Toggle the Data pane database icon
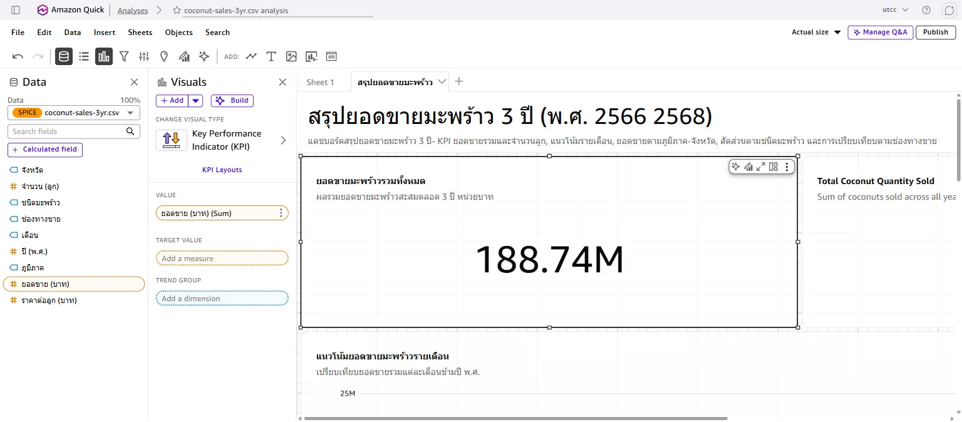Image resolution: width=962 pixels, height=422 pixels. tap(64, 56)
